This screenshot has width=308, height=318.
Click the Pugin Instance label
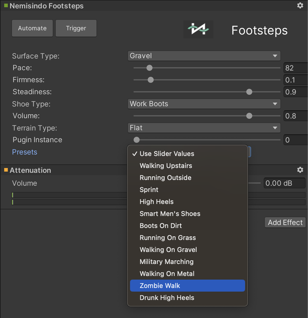(x=37, y=140)
